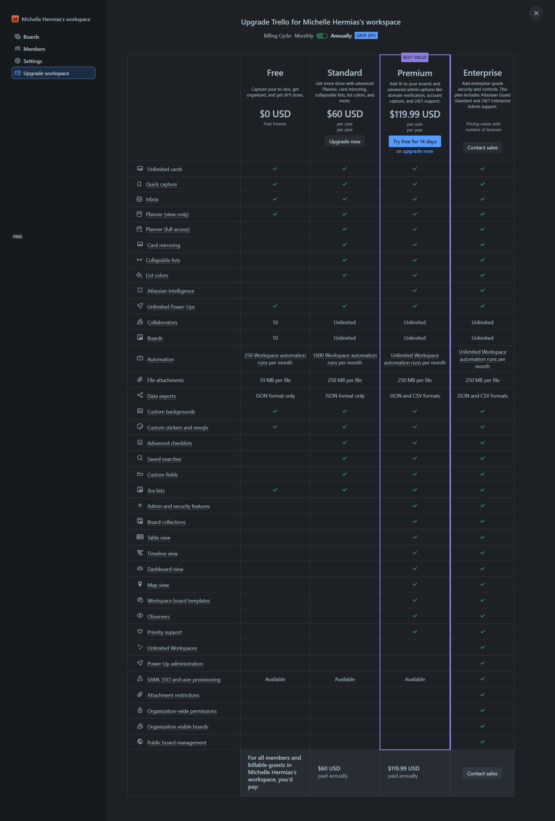Open the Advanced checklists link
Image resolution: width=555 pixels, height=821 pixels.
coord(169,443)
